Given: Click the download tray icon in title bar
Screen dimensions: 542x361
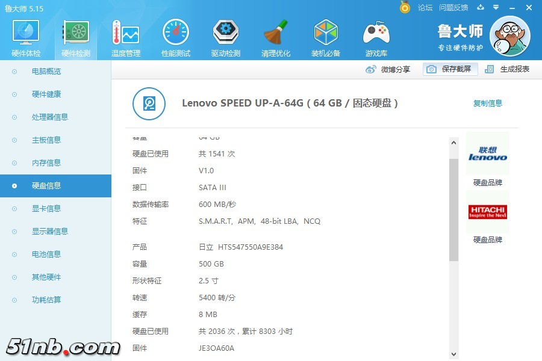Looking at the screenshot, I should pyautogui.click(x=481, y=7).
